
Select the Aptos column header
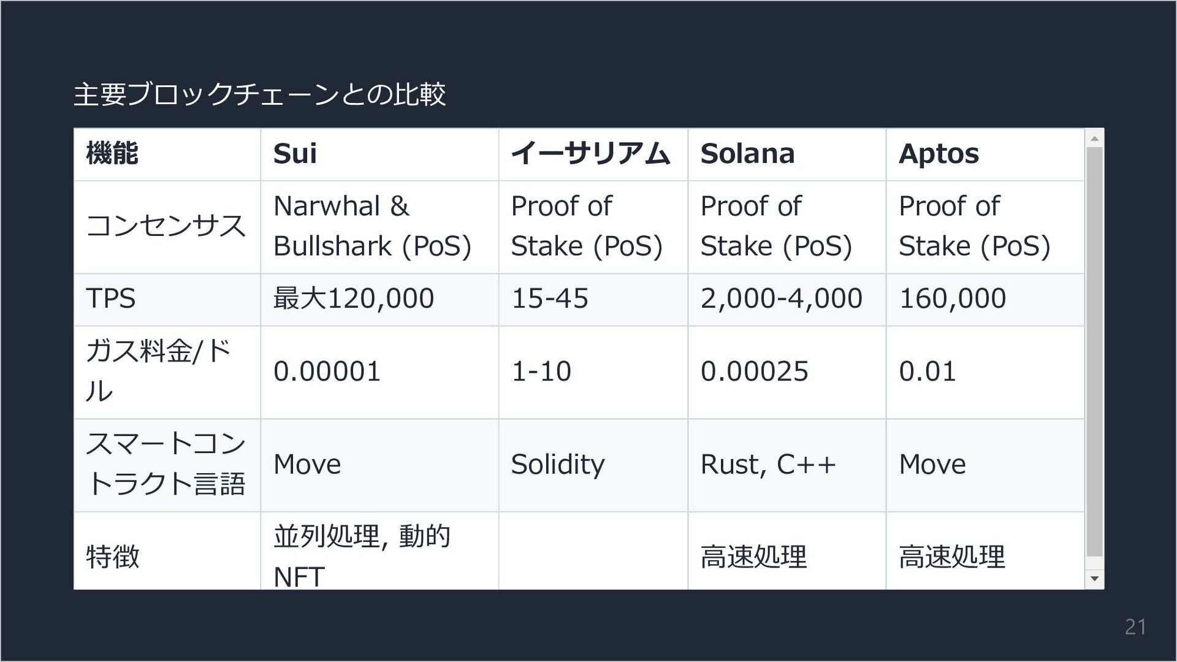[x=939, y=153]
